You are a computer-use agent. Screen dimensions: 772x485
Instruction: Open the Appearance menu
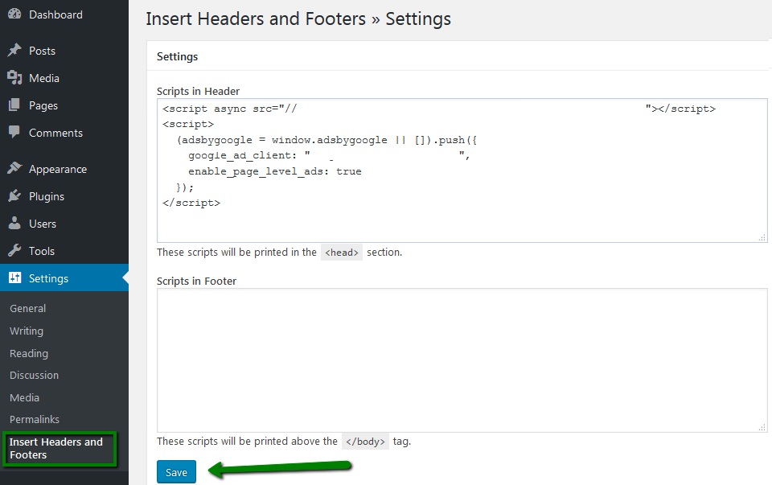(x=58, y=170)
